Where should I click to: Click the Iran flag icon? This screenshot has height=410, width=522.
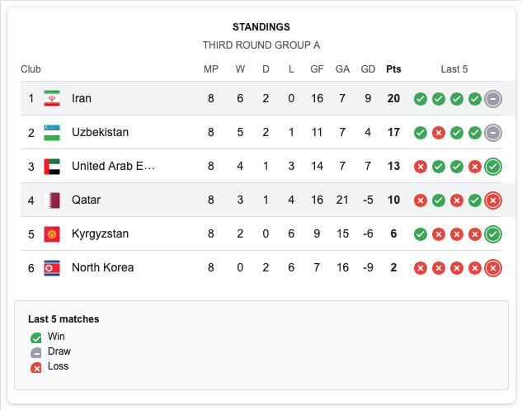[52, 98]
